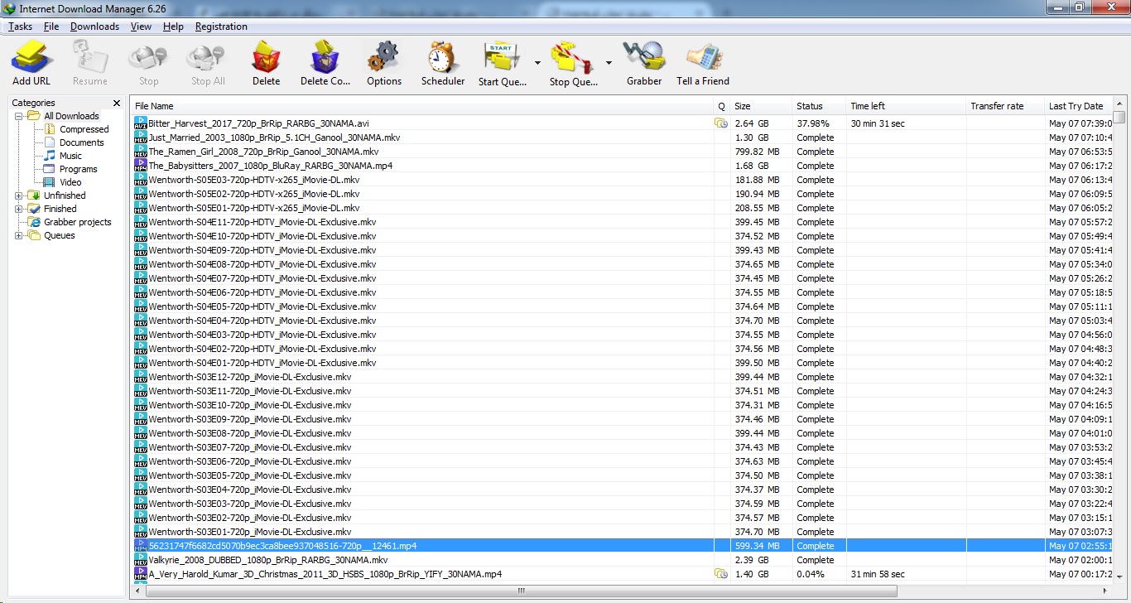This screenshot has width=1131, height=603.
Task: Click the horizontal scrollbar thumb
Action: [x=520, y=591]
